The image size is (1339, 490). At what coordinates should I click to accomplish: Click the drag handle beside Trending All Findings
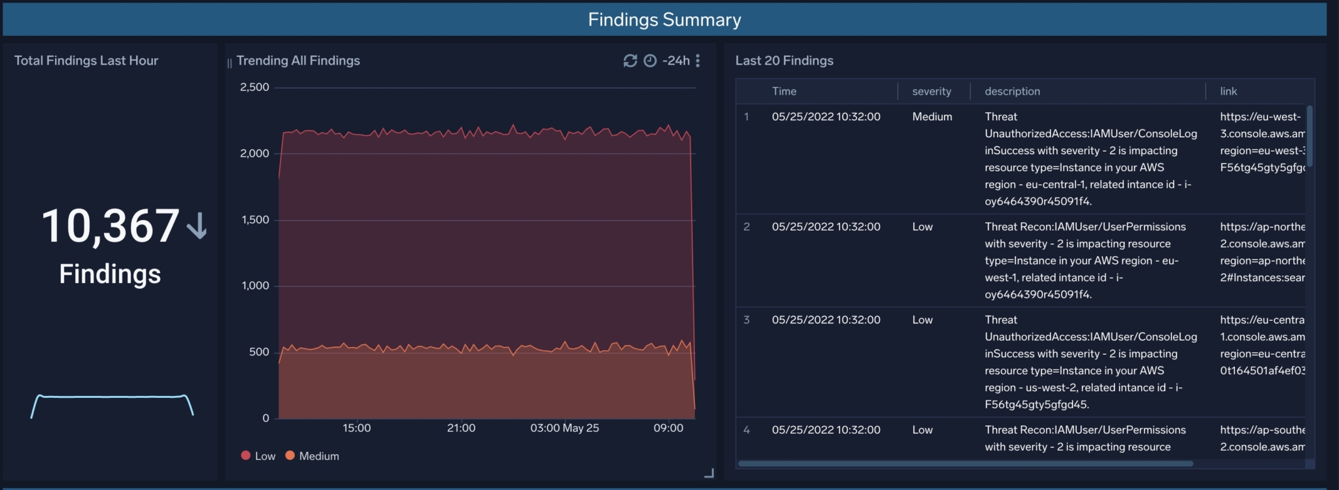pyautogui.click(x=229, y=63)
